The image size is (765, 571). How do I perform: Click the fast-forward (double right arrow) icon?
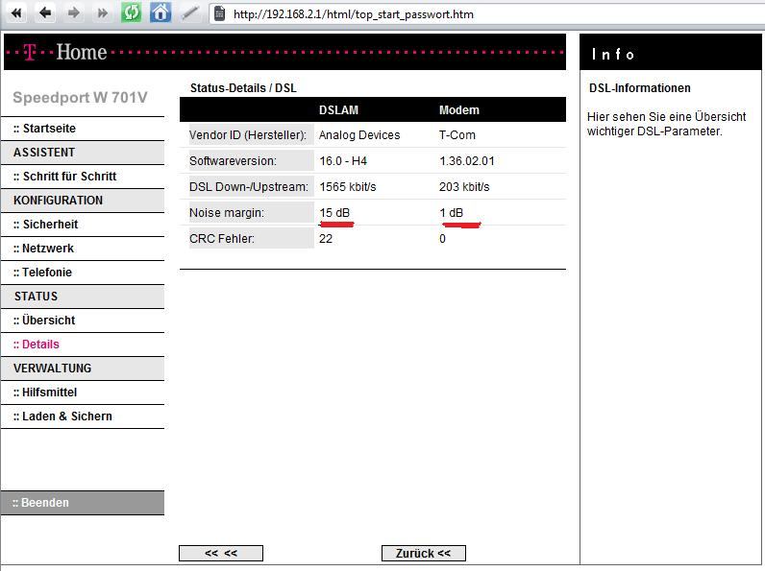click(103, 13)
